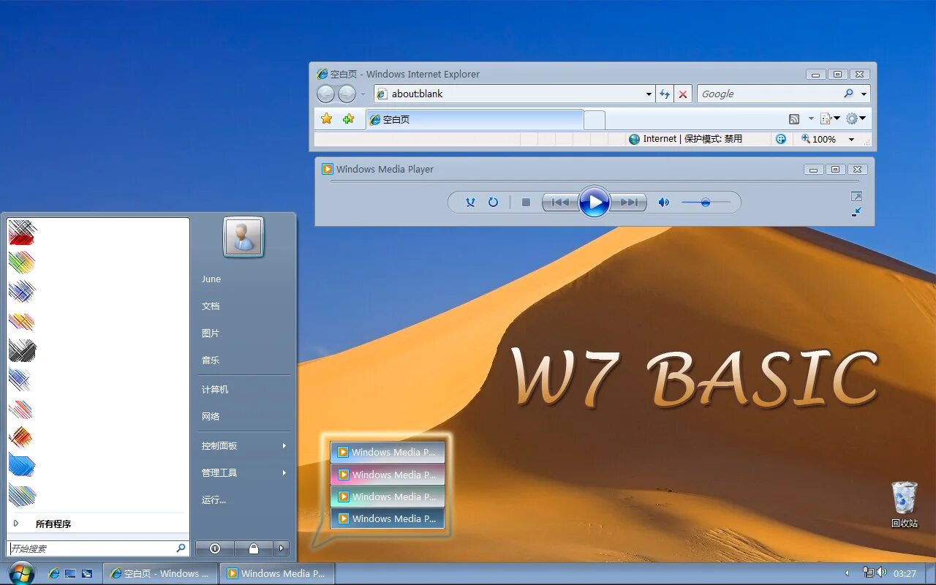
Task: Go back using Internet Explorer's Back button
Action: [x=325, y=94]
